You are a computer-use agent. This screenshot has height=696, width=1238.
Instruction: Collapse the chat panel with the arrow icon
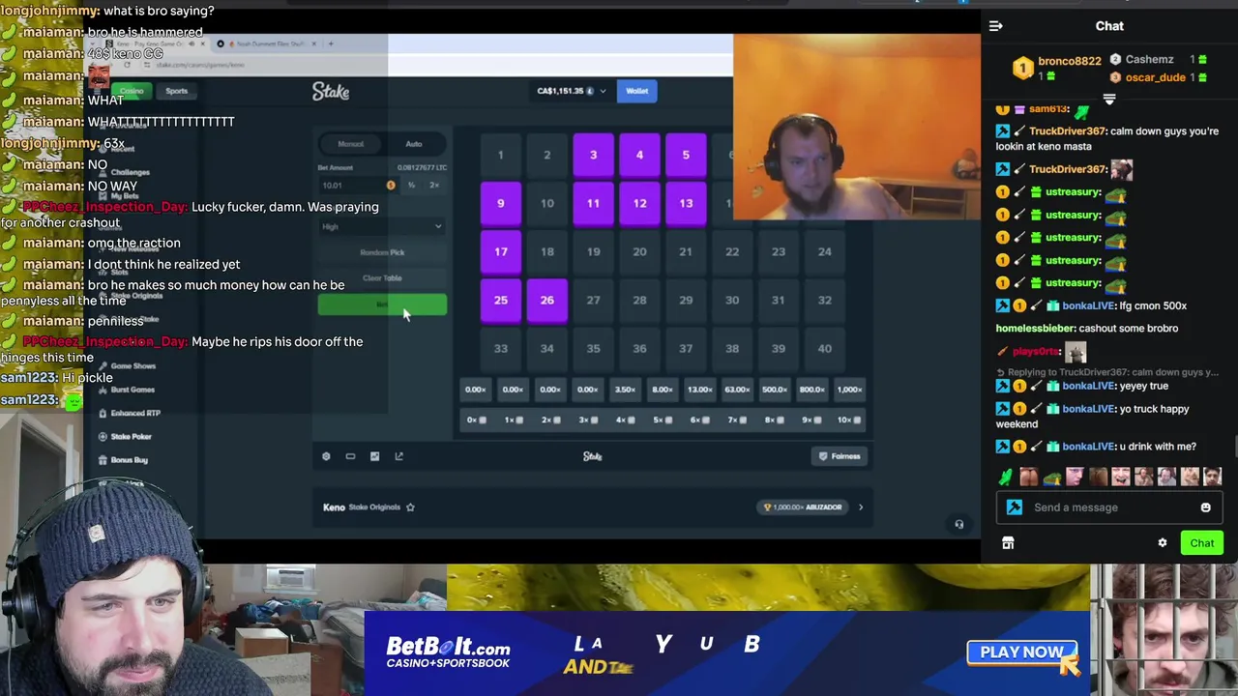click(x=996, y=26)
